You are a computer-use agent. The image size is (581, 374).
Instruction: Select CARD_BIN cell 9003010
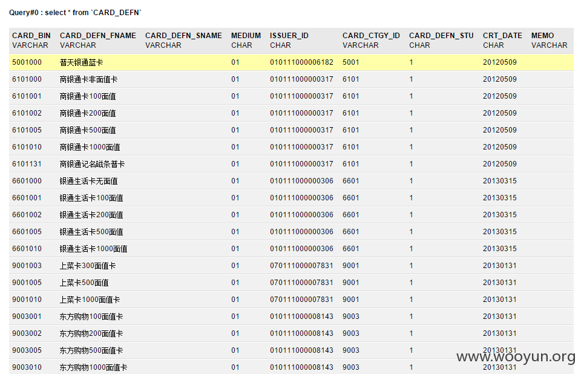point(27,367)
